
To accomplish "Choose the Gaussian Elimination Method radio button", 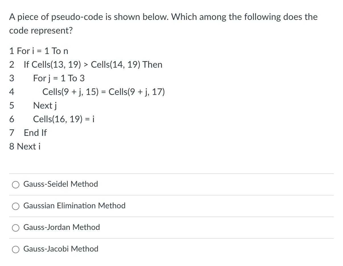I will 16,206.
